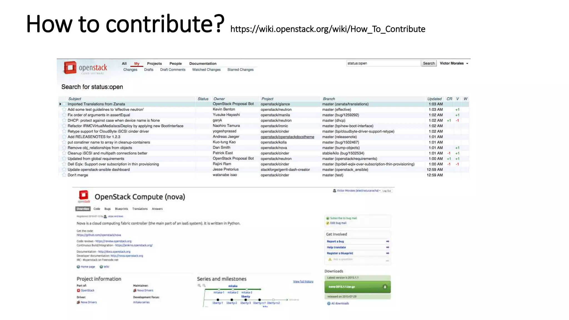Viewport: 569px width, 320px height.
Task: Click into the status:open search field
Action: (383, 63)
